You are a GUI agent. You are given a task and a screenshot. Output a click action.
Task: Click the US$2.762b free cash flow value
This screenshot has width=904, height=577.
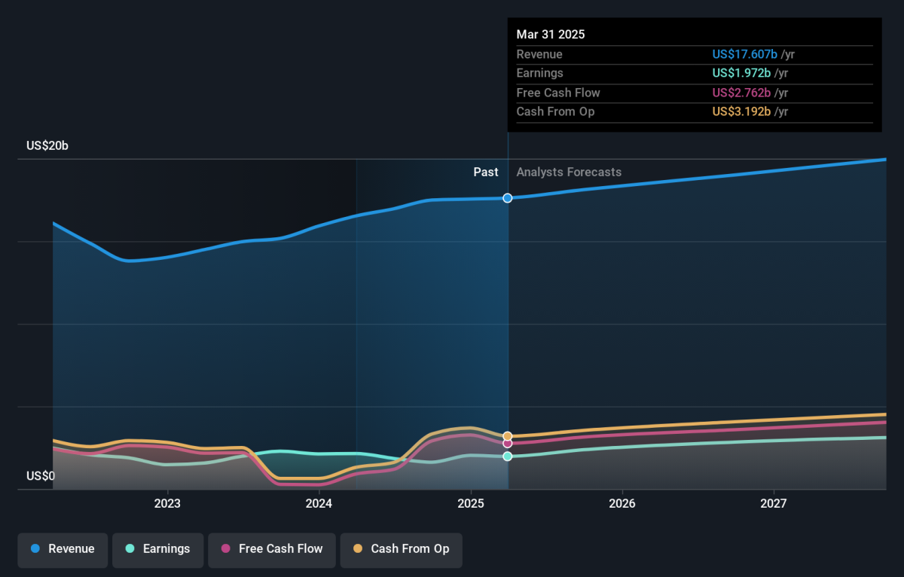tap(742, 93)
